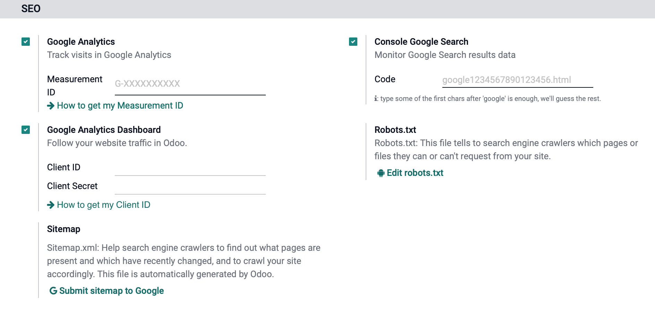The height and width of the screenshot is (324, 655).
Task: Click the Measurement ID label
Action: (75, 86)
